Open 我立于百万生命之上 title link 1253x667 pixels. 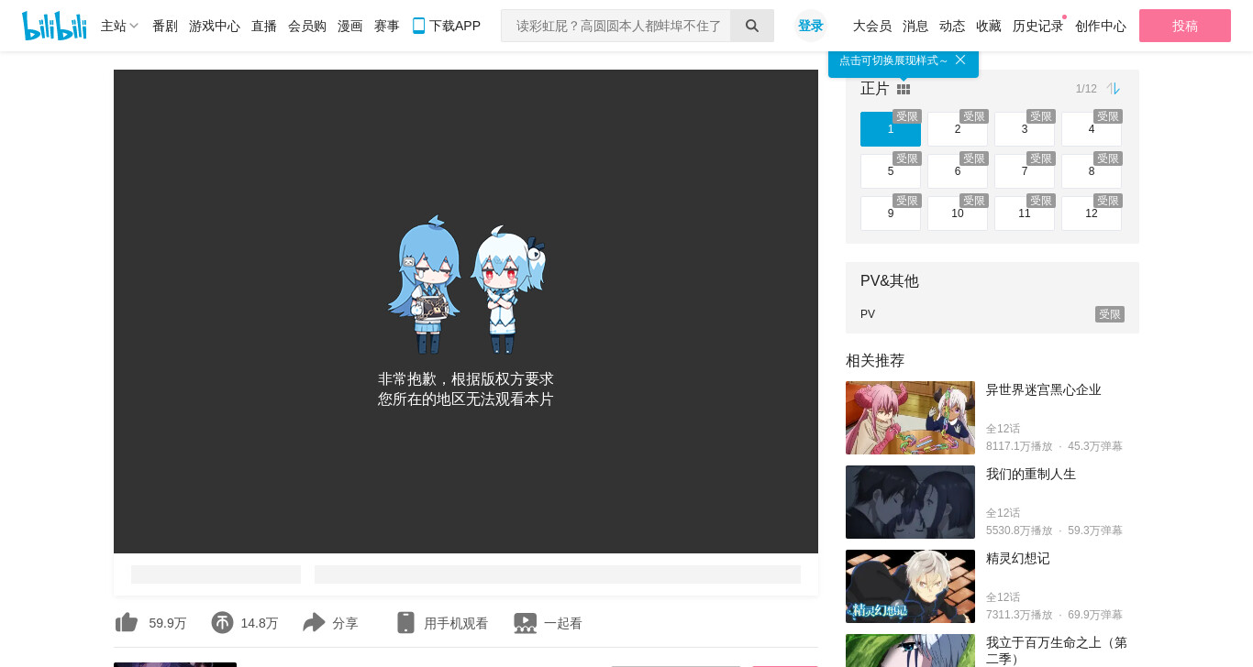click(1057, 651)
